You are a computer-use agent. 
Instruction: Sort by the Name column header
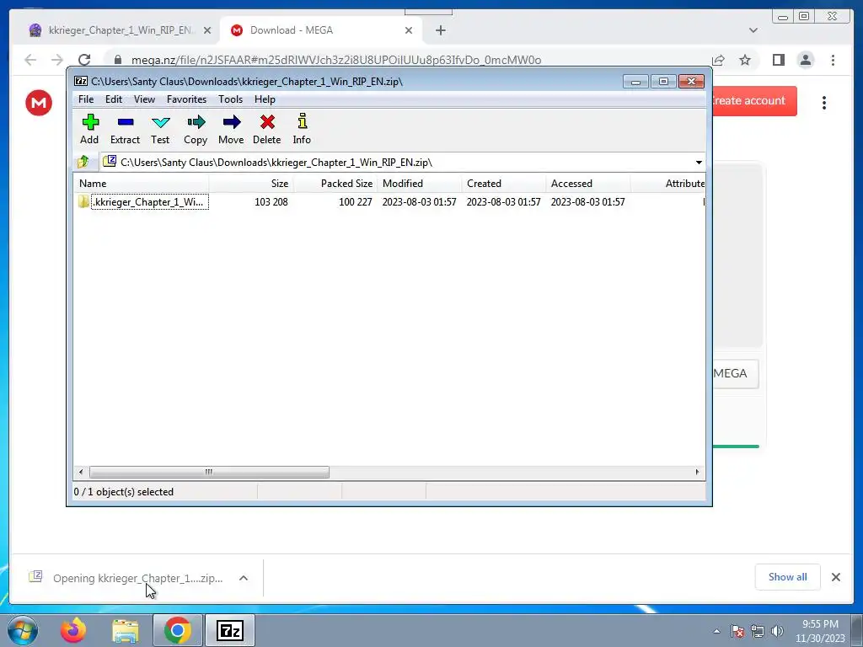coord(141,183)
